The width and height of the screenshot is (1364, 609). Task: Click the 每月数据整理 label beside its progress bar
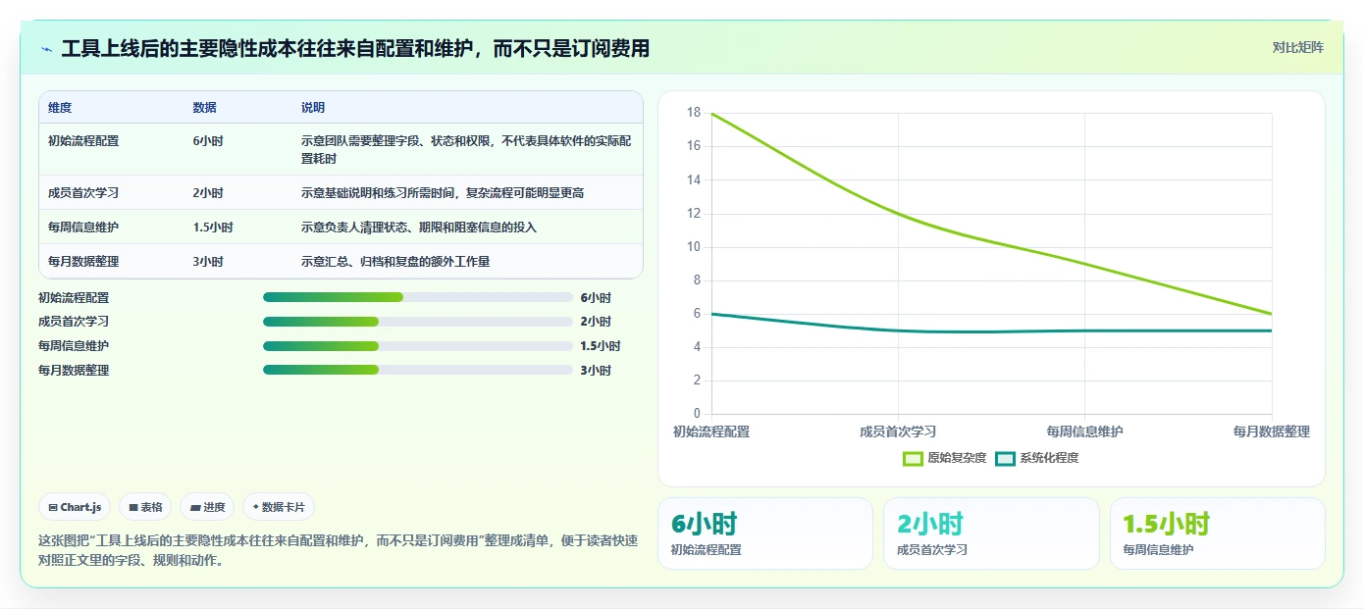[74, 370]
